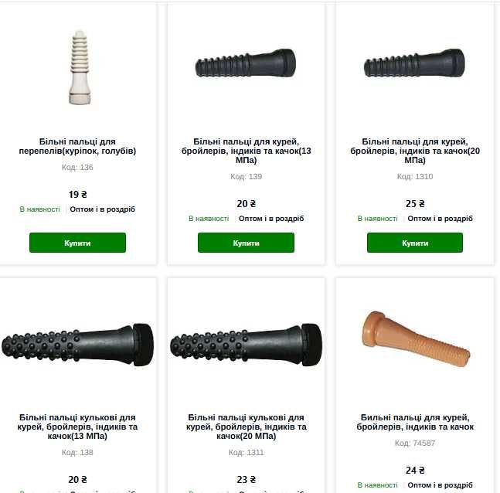500x493 pixels.
Task: Open Бильні пальці для курей product link
Action: tap(414, 422)
